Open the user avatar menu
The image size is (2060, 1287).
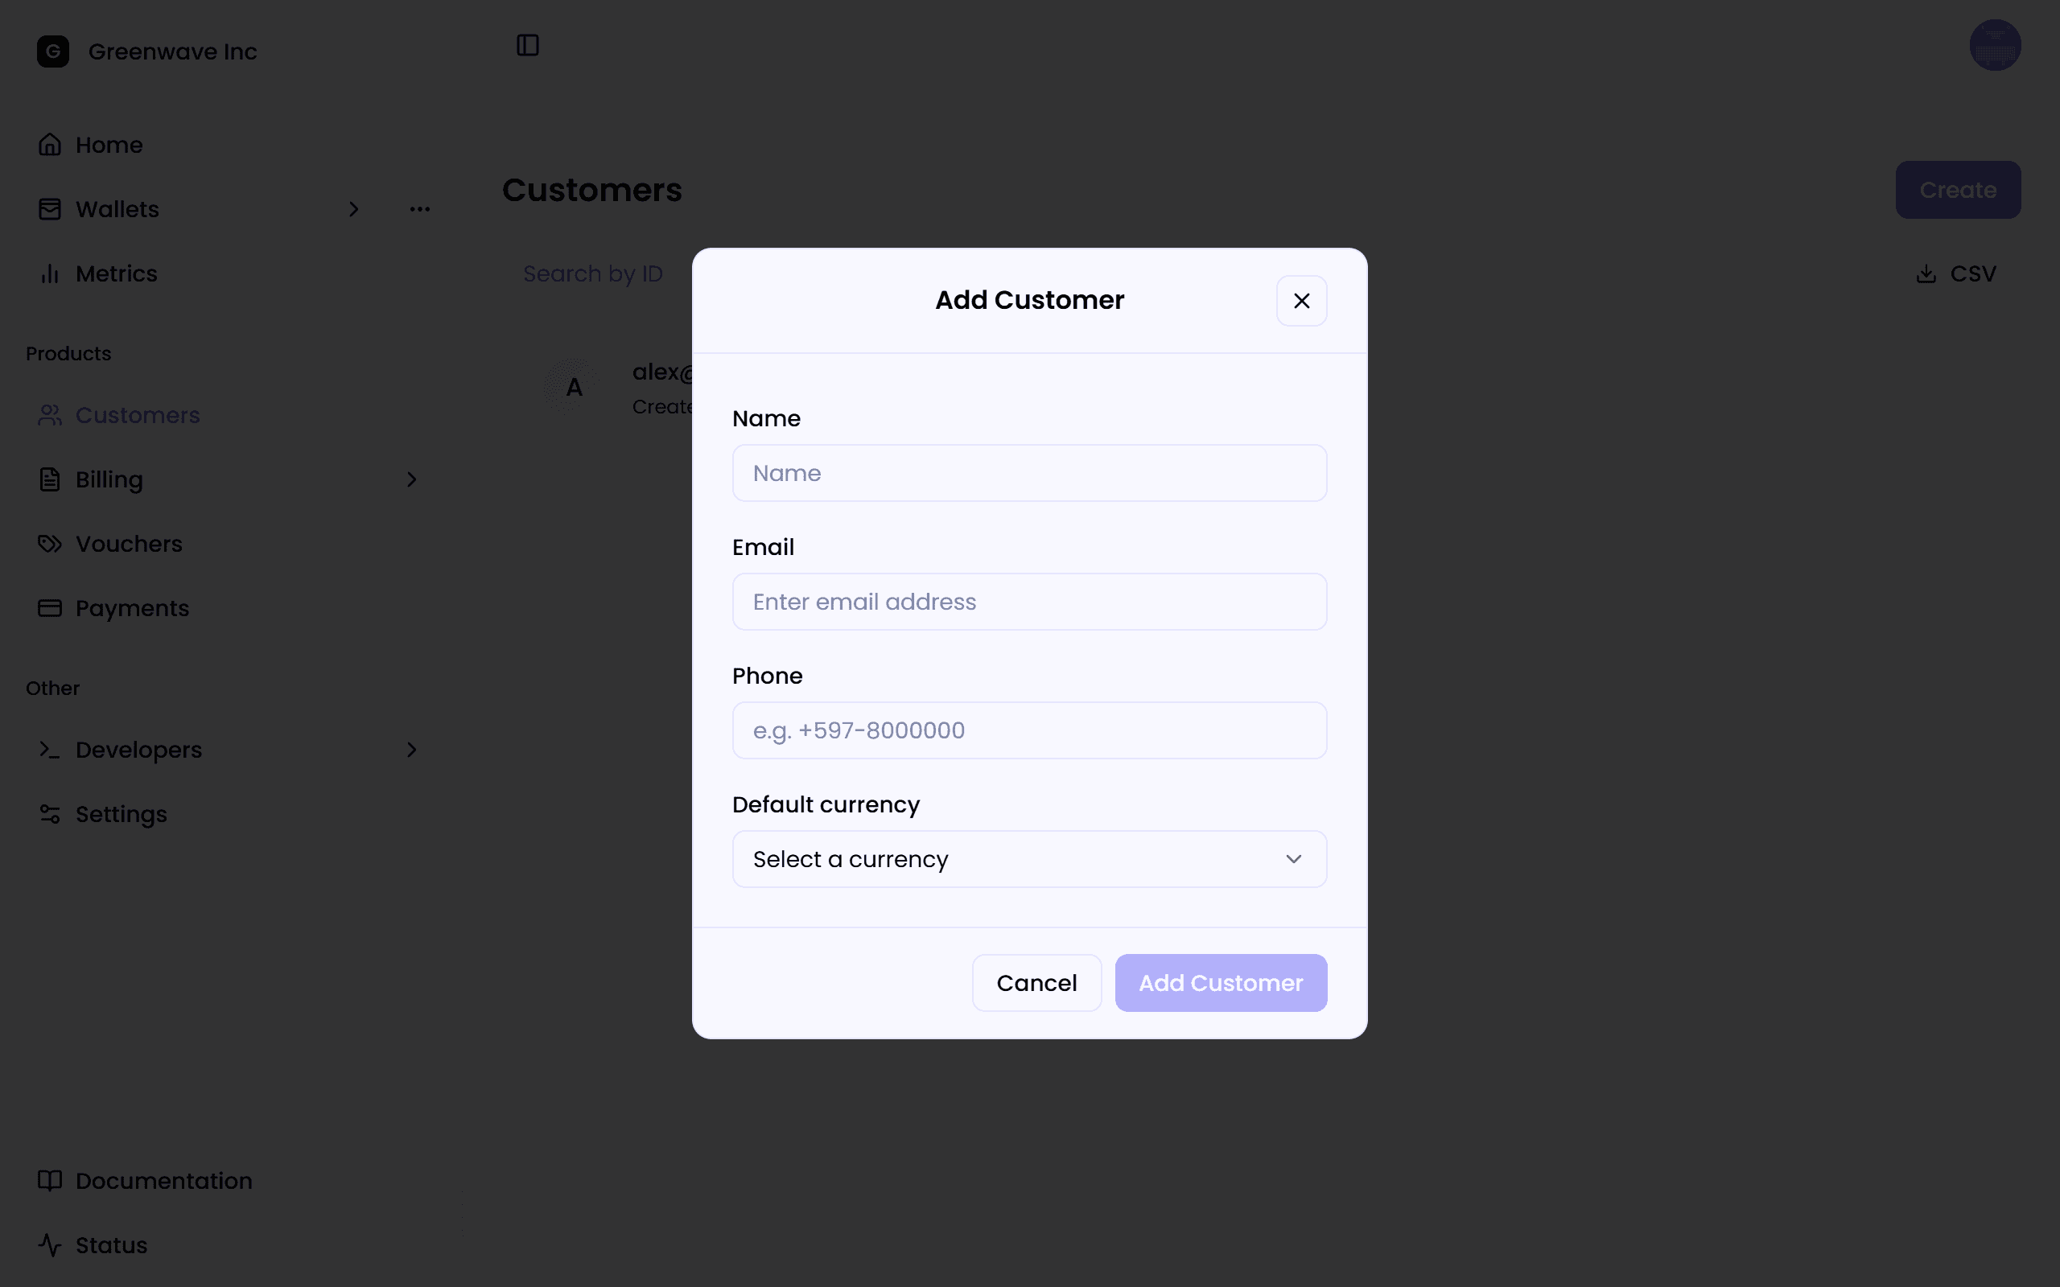(x=1995, y=45)
